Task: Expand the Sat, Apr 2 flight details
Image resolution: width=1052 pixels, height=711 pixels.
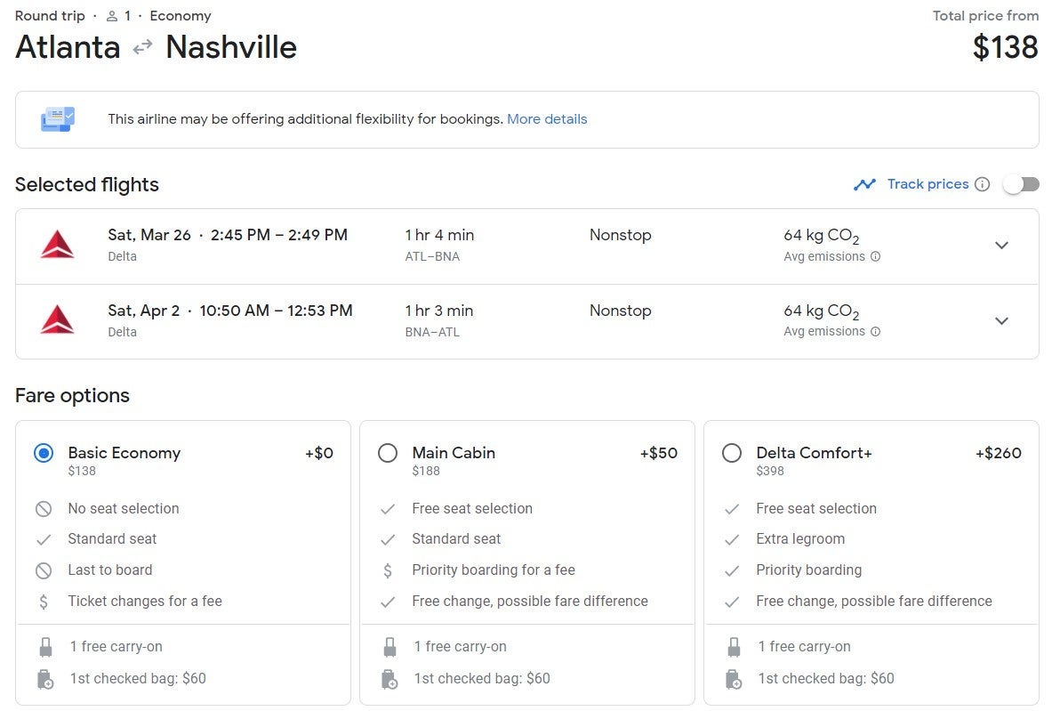Action: [x=1001, y=321]
